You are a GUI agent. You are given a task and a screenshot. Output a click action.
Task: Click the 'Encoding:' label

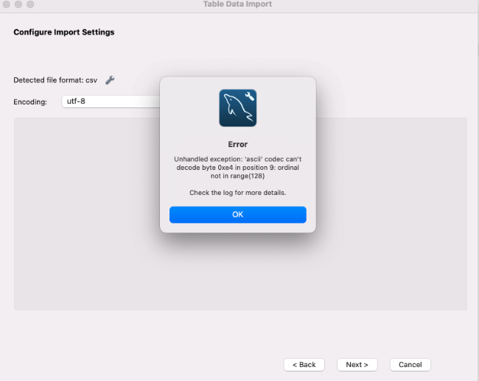[30, 102]
